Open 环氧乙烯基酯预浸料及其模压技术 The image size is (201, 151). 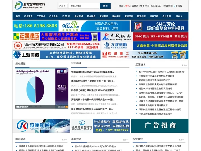tap(155, 114)
